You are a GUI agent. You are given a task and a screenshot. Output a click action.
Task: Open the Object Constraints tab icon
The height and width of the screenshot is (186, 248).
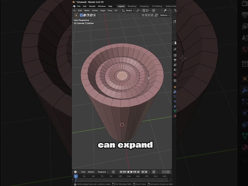[x=175, y=106]
